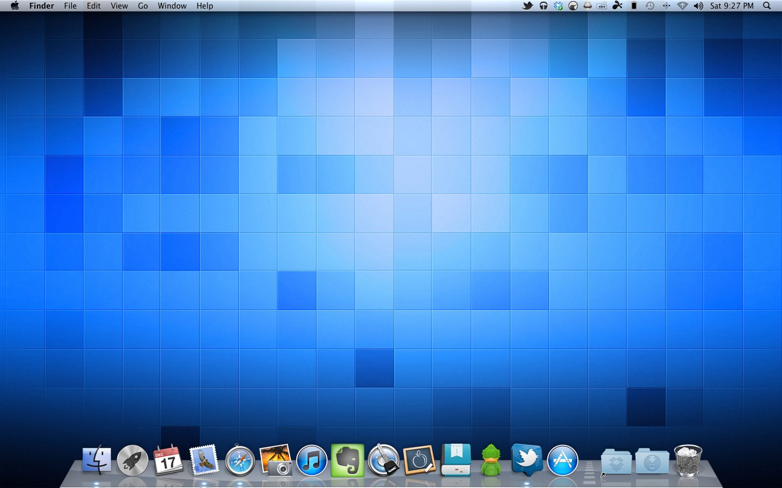This screenshot has width=782, height=488.
Task: Click battery status icon in menu bar
Action: [634, 5]
